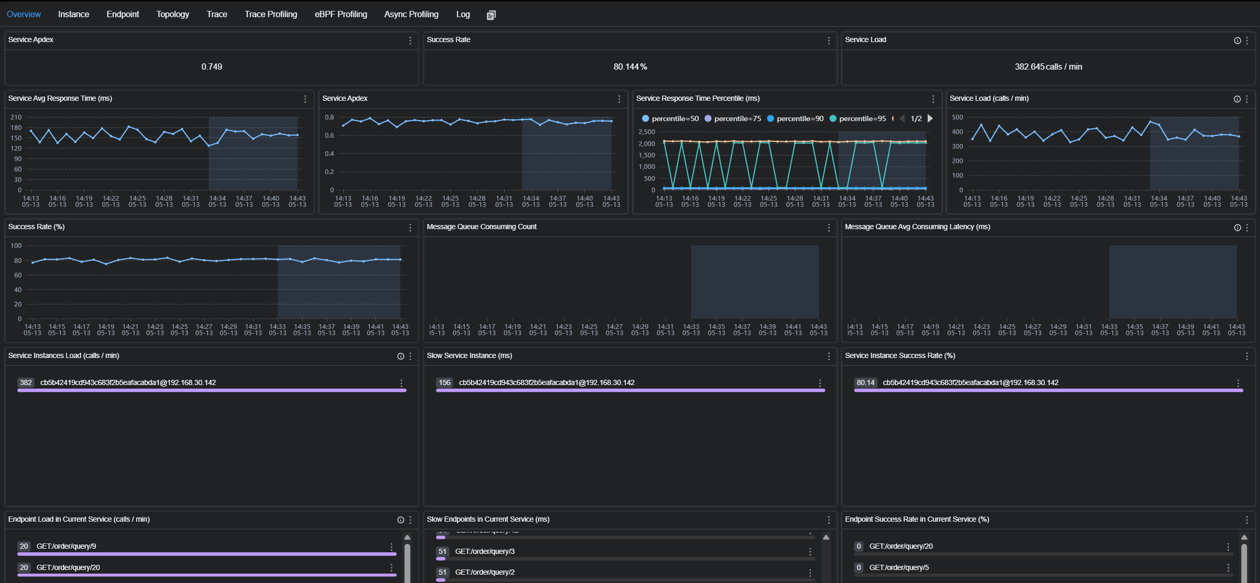Open options menu of the Success Rate card

click(x=829, y=41)
